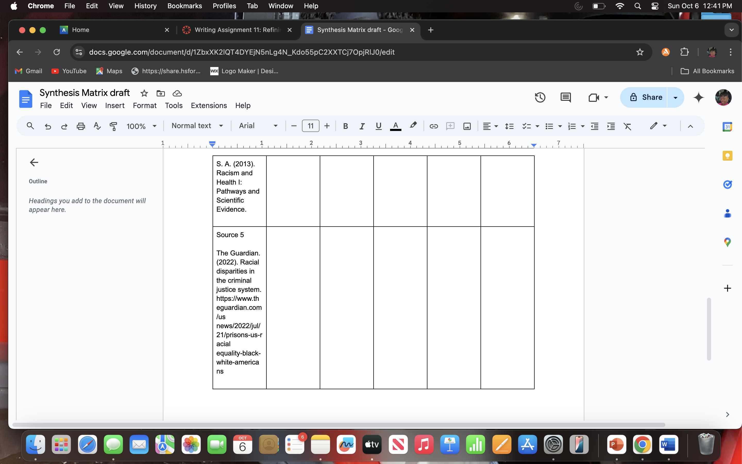742x464 pixels.
Task: Insert an image
Action: pyautogui.click(x=467, y=126)
